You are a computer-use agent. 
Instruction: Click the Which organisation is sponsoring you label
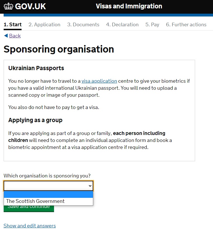47,176
